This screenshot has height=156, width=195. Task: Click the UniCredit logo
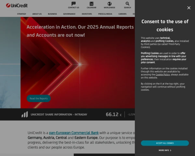(17, 6)
